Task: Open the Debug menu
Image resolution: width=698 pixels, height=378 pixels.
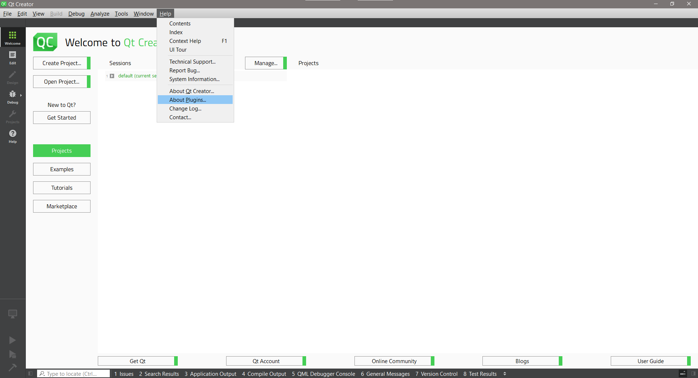Action: click(76, 14)
